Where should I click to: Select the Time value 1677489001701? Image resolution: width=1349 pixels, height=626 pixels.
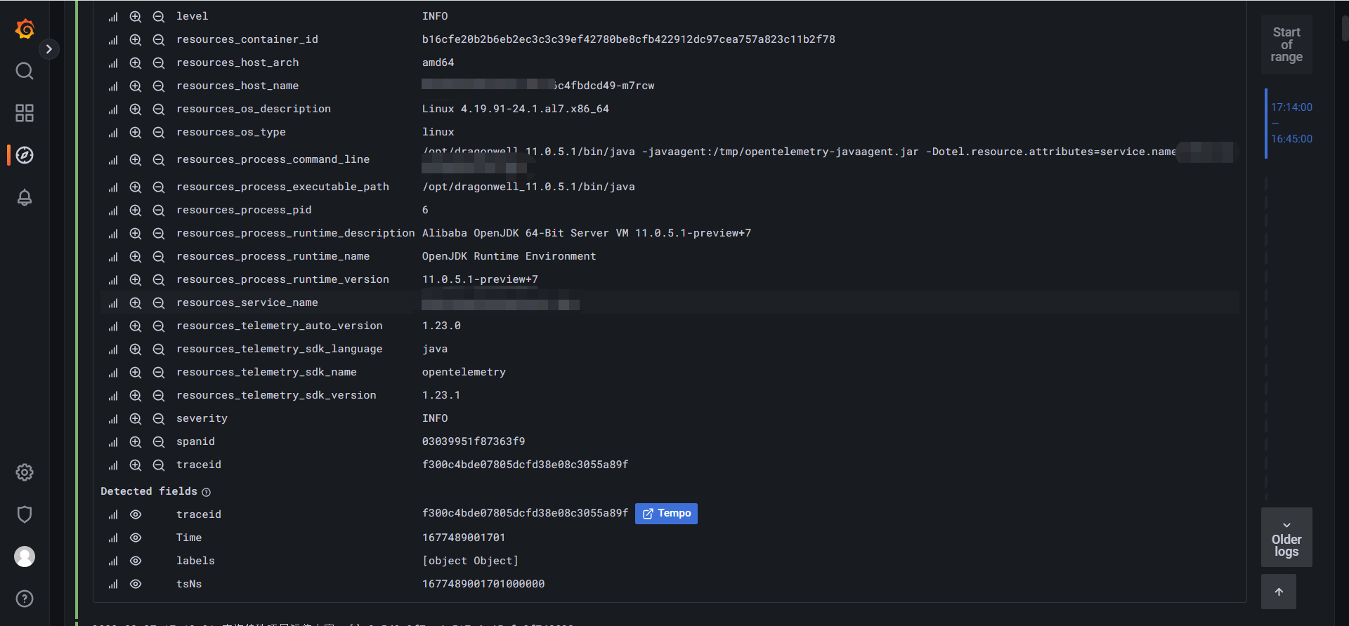(x=464, y=538)
